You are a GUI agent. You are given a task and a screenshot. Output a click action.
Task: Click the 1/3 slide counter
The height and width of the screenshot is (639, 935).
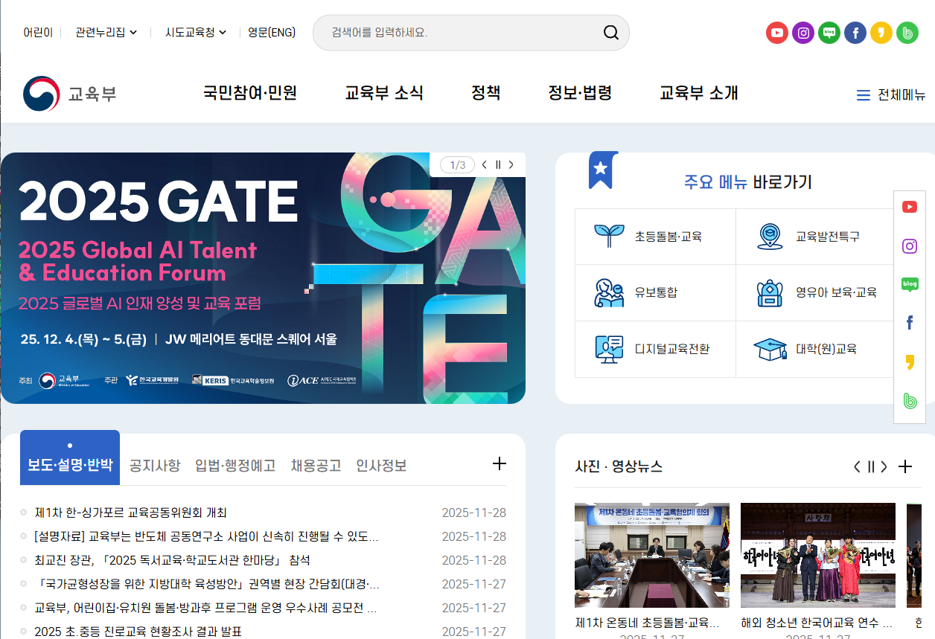click(457, 165)
